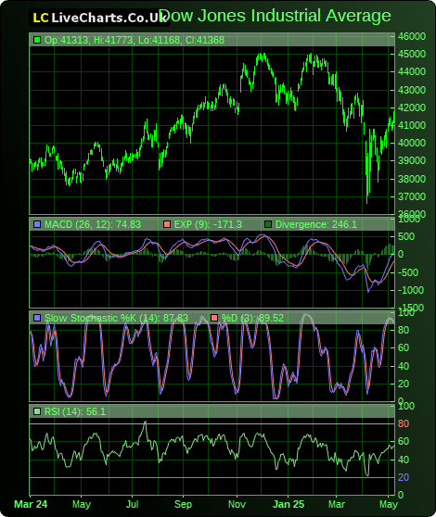Click the red RSI 80 axis label
The image size is (436, 517).
point(404,423)
